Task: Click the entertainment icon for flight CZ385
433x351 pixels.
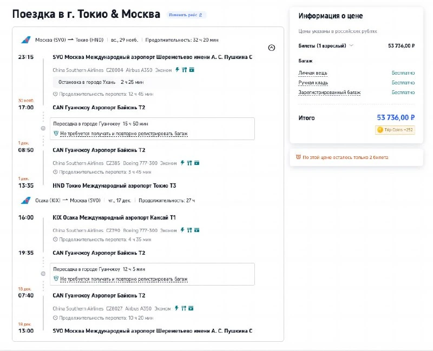Action: (196, 163)
